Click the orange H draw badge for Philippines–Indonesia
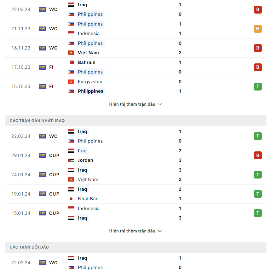Image resolution: width=270 pixels, height=270 pixels. (258, 29)
